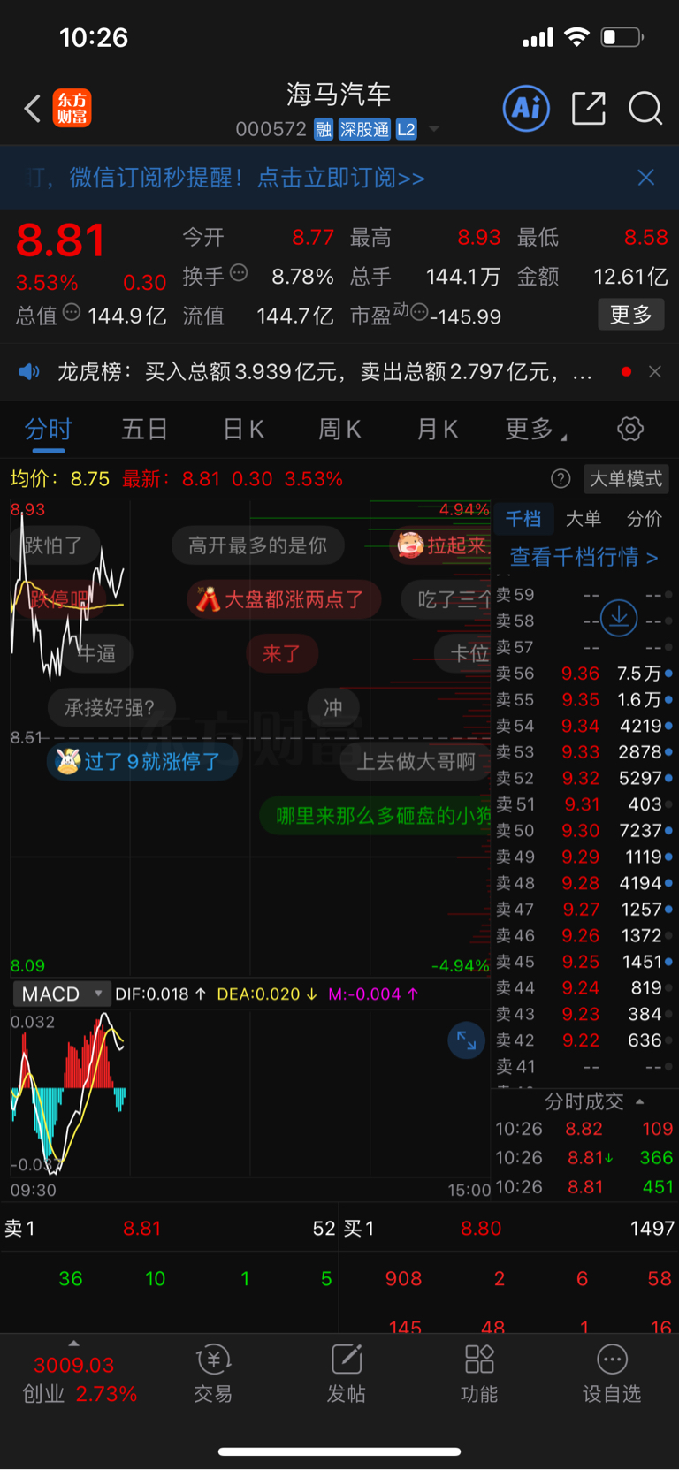The width and height of the screenshot is (679, 1470).
Task: Switch to the 月K tab
Action: click(437, 430)
